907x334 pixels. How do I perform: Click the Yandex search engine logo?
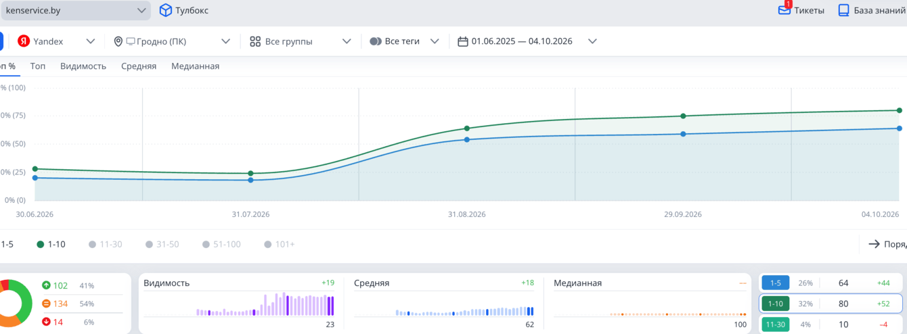tap(24, 41)
